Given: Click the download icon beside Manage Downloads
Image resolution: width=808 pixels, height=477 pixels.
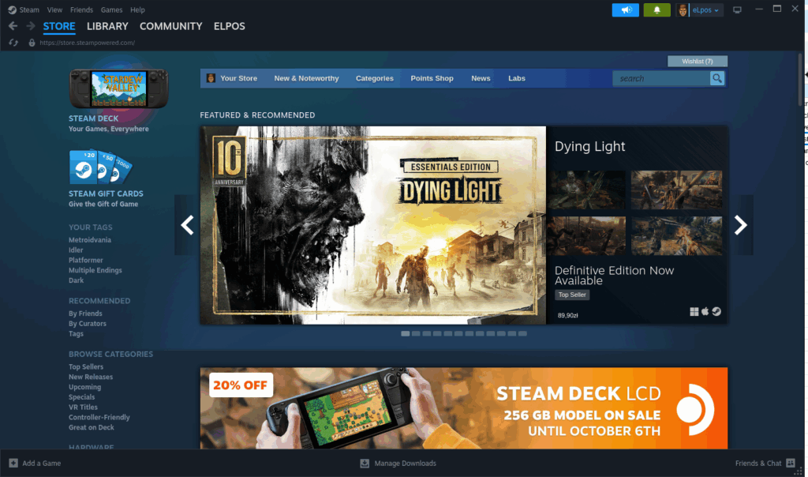Looking at the screenshot, I should point(365,463).
